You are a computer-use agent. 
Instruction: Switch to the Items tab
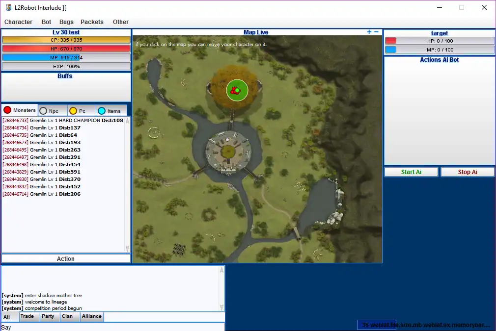(x=111, y=111)
